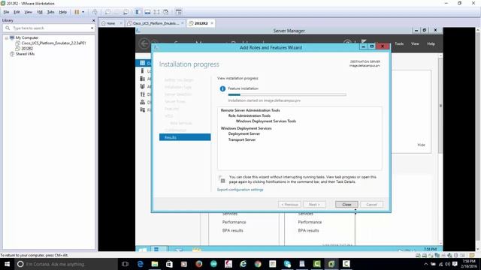This screenshot has width=481, height=270.
Task: Collapse the My Computer tree node
Action: 7,38
